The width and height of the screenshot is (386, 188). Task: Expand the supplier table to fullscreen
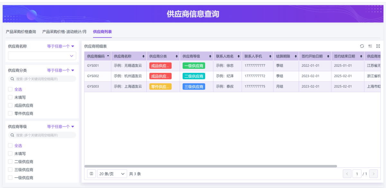(x=378, y=46)
